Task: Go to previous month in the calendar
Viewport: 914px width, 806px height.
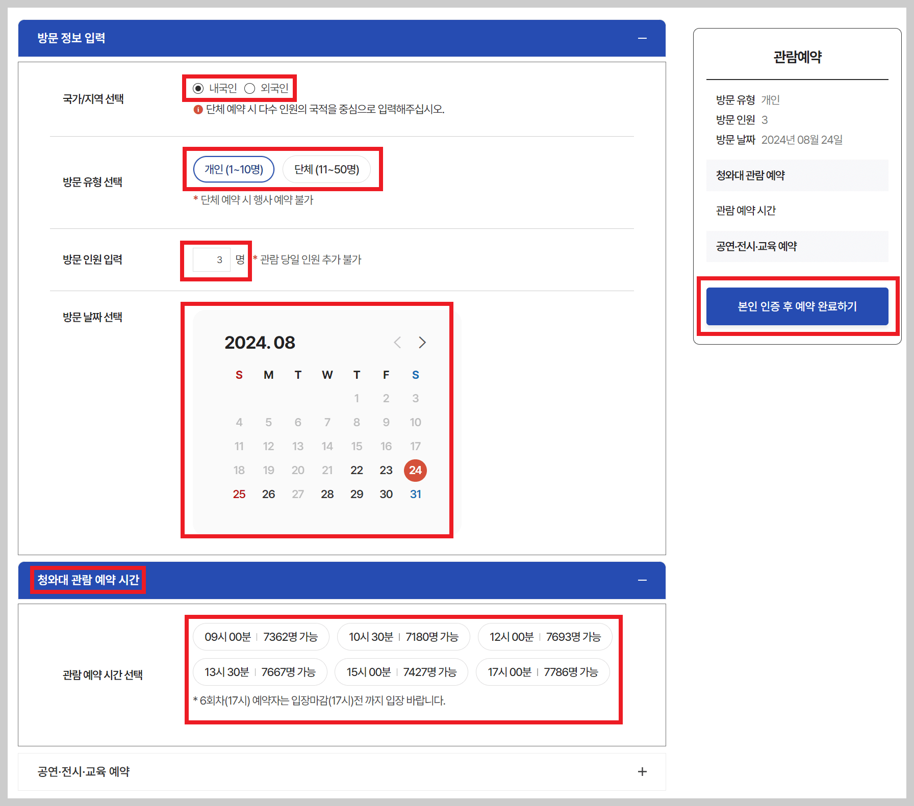Action: coord(397,343)
